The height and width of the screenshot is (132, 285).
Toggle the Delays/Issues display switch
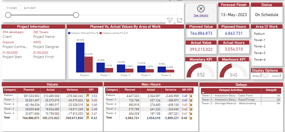click(266, 76)
